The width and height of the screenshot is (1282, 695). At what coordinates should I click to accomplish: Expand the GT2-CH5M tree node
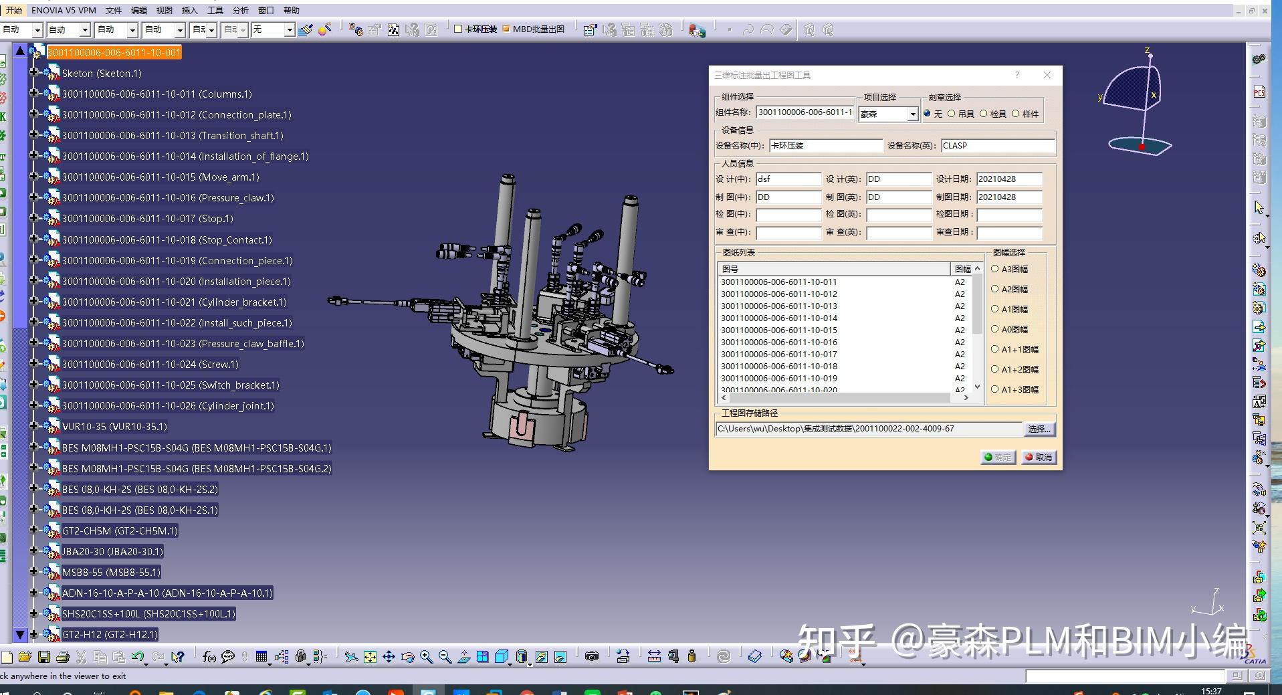coord(33,530)
